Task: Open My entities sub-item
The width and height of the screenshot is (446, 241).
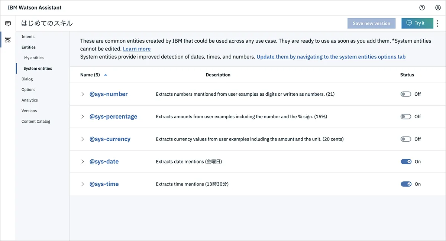Action: pos(34,58)
